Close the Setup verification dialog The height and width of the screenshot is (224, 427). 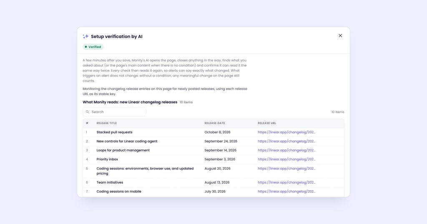340,36
